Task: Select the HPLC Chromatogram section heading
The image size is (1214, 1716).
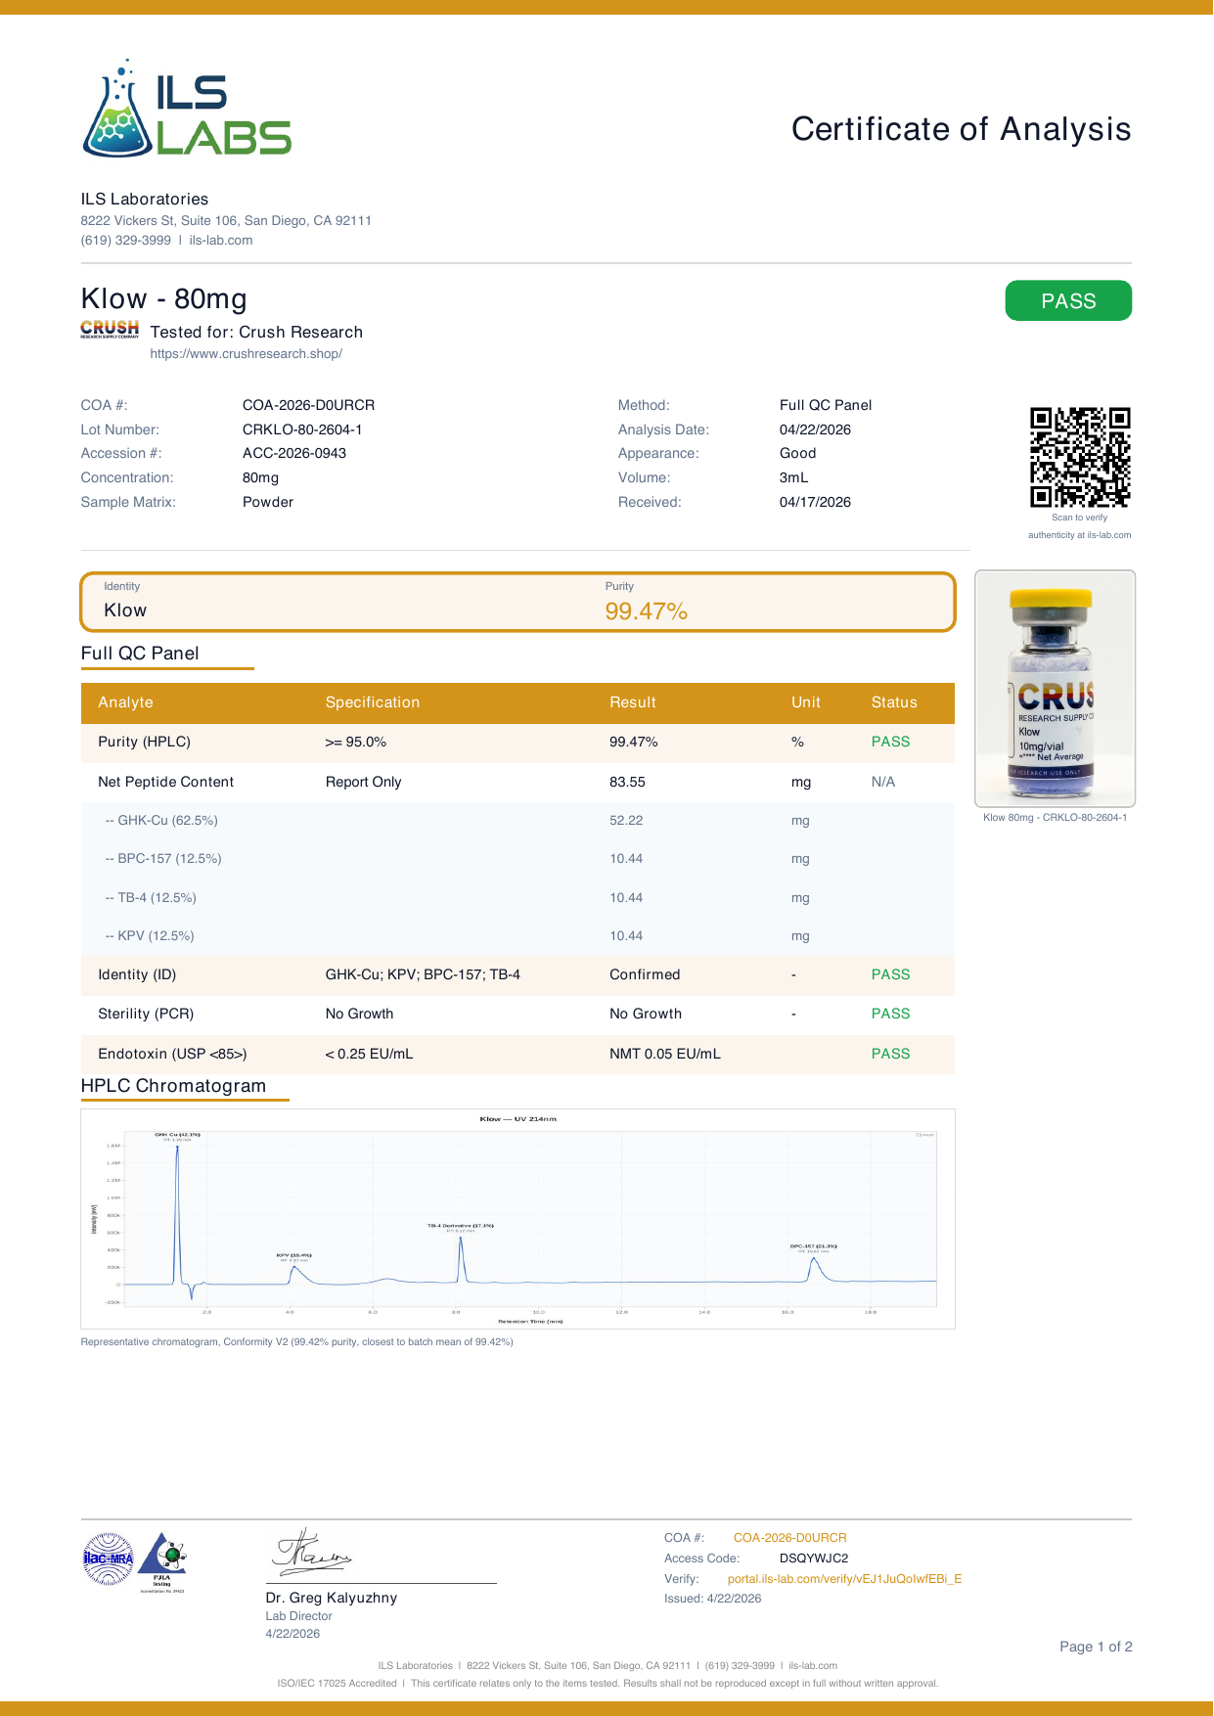Action: (x=173, y=1086)
